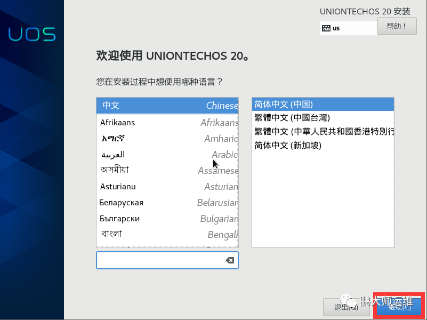Select Afrikaans language row

click(167, 123)
